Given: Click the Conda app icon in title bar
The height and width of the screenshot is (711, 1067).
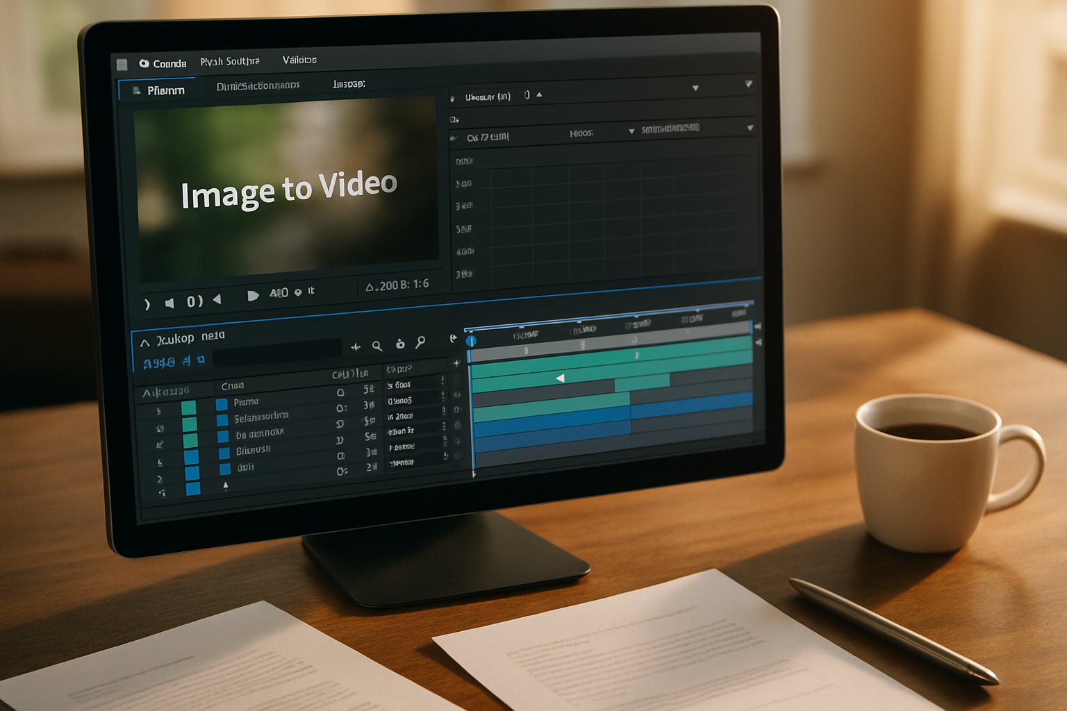Looking at the screenshot, I should [x=144, y=63].
